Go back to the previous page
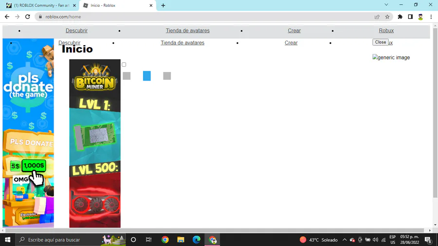 coord(7,17)
